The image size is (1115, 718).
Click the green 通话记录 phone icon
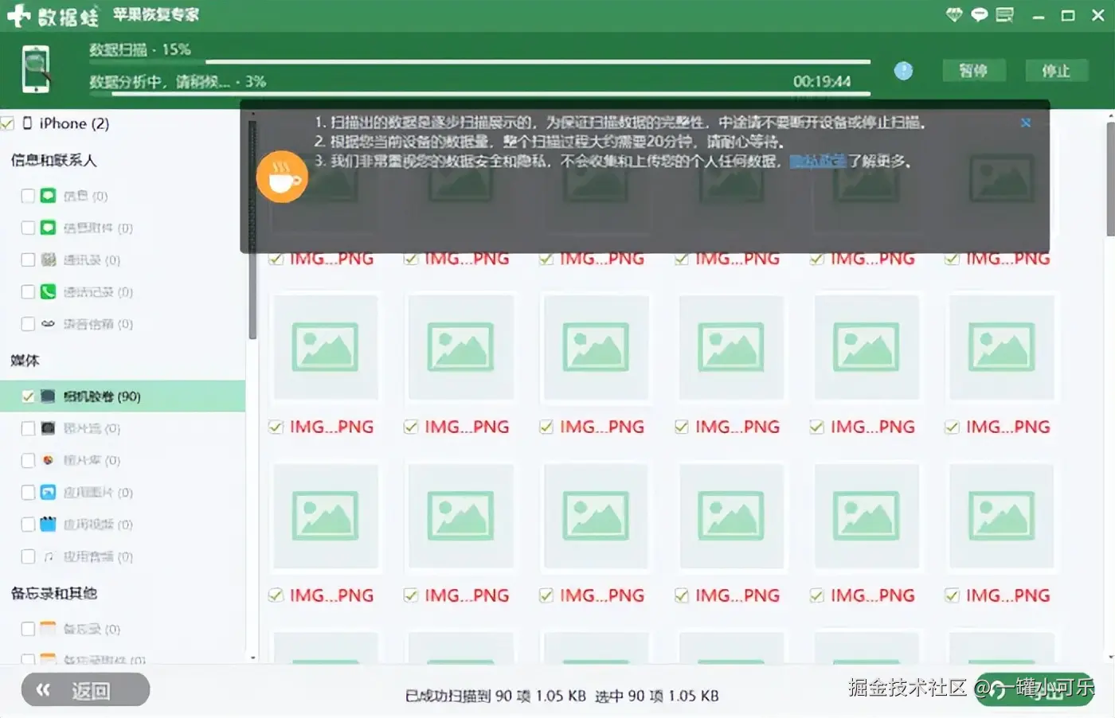click(49, 291)
